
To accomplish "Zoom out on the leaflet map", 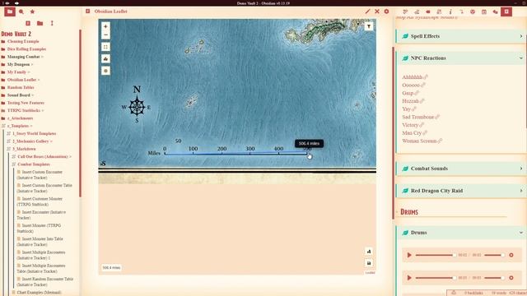I will [105, 35].
